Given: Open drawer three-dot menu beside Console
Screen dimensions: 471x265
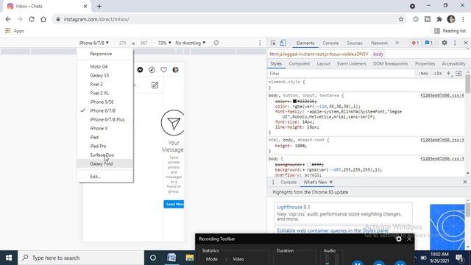Looking at the screenshot, I should [273, 182].
